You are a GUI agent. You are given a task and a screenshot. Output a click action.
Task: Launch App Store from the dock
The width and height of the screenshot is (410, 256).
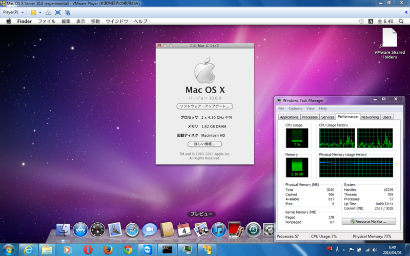coord(80,230)
